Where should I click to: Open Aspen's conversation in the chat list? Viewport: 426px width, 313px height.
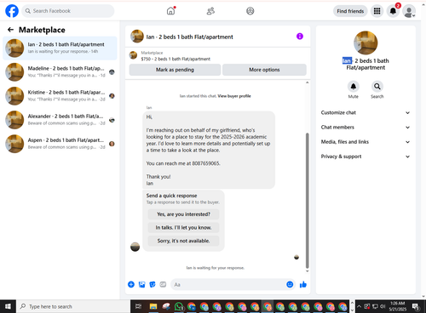click(x=60, y=144)
